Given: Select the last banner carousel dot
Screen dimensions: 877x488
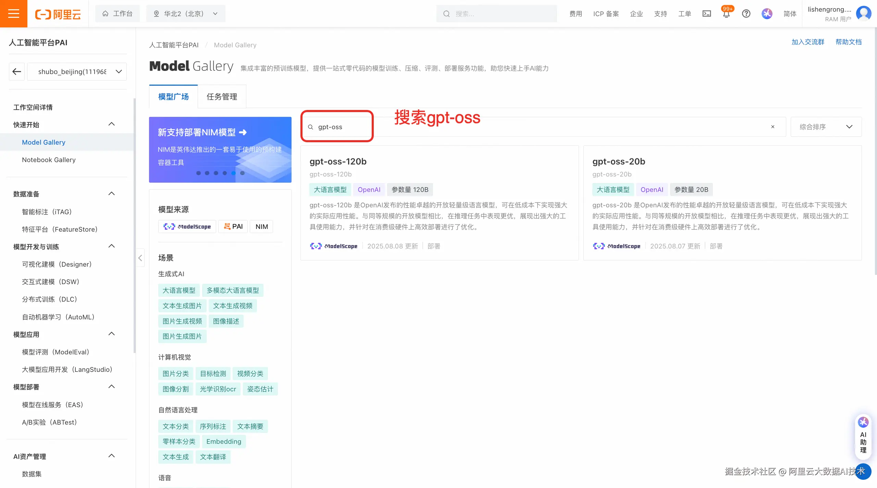Looking at the screenshot, I should (242, 173).
